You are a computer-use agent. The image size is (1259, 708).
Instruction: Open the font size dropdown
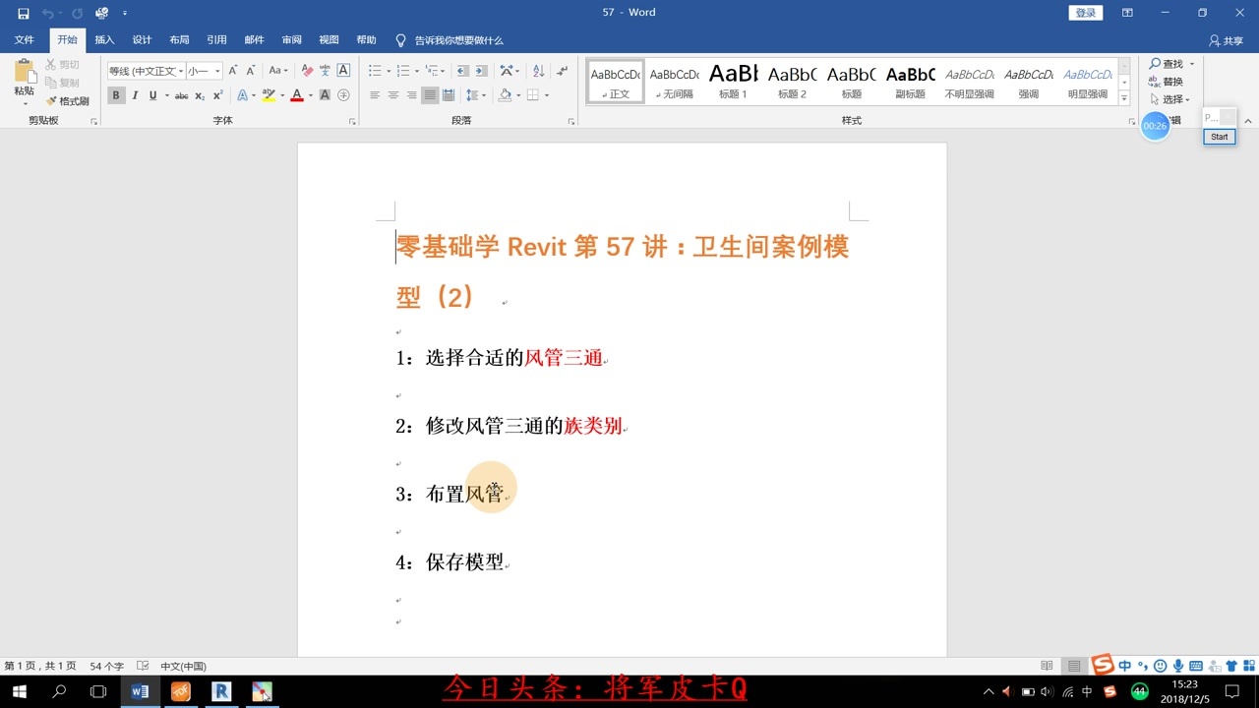click(217, 71)
